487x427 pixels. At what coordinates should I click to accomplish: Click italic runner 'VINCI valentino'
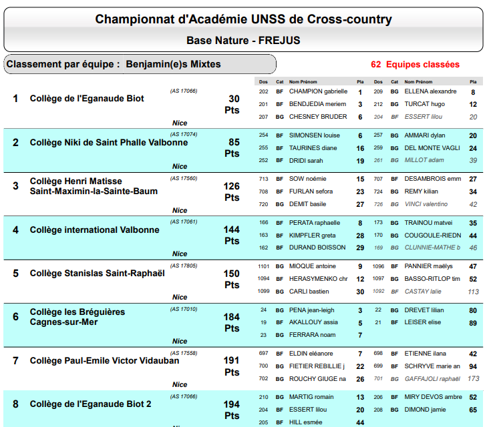(x=426, y=204)
